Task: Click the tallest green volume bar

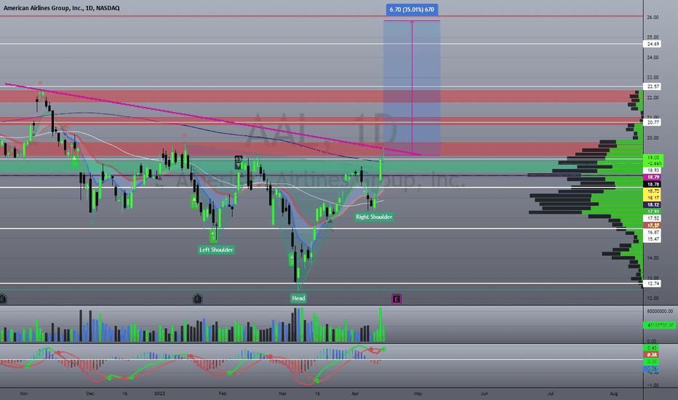Action: 380,324
